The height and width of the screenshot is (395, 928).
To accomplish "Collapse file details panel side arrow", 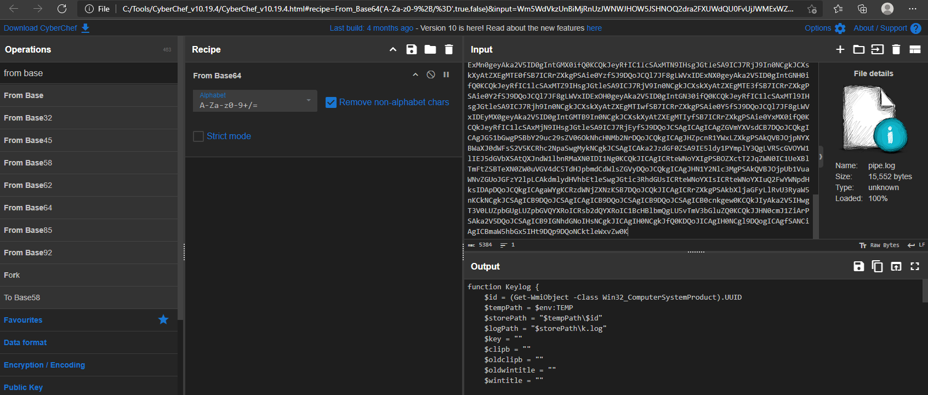I will 821,157.
